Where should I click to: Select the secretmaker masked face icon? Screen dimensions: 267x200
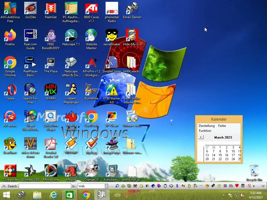click(x=112, y=37)
